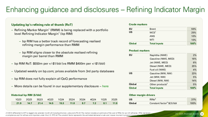The height and width of the screenshot is (117, 208).
Task: Select the 100% value for Constant factor
Action: [x=193, y=103]
